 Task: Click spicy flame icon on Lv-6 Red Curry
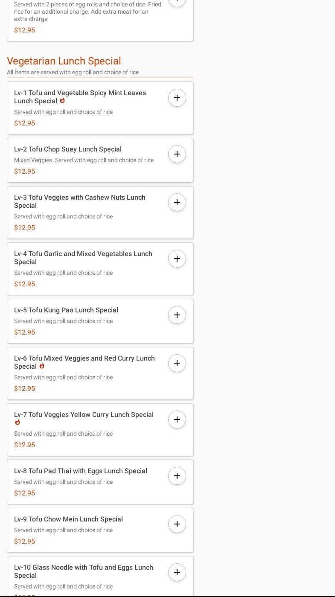[42, 366]
